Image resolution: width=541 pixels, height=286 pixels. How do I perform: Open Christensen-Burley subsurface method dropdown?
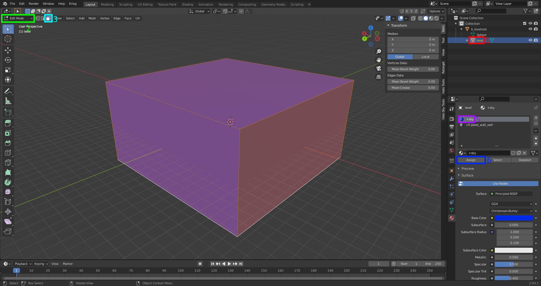click(511, 211)
